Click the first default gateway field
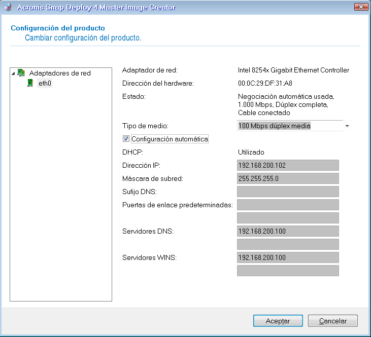Viewport: 371px width, 337px height. click(288, 205)
